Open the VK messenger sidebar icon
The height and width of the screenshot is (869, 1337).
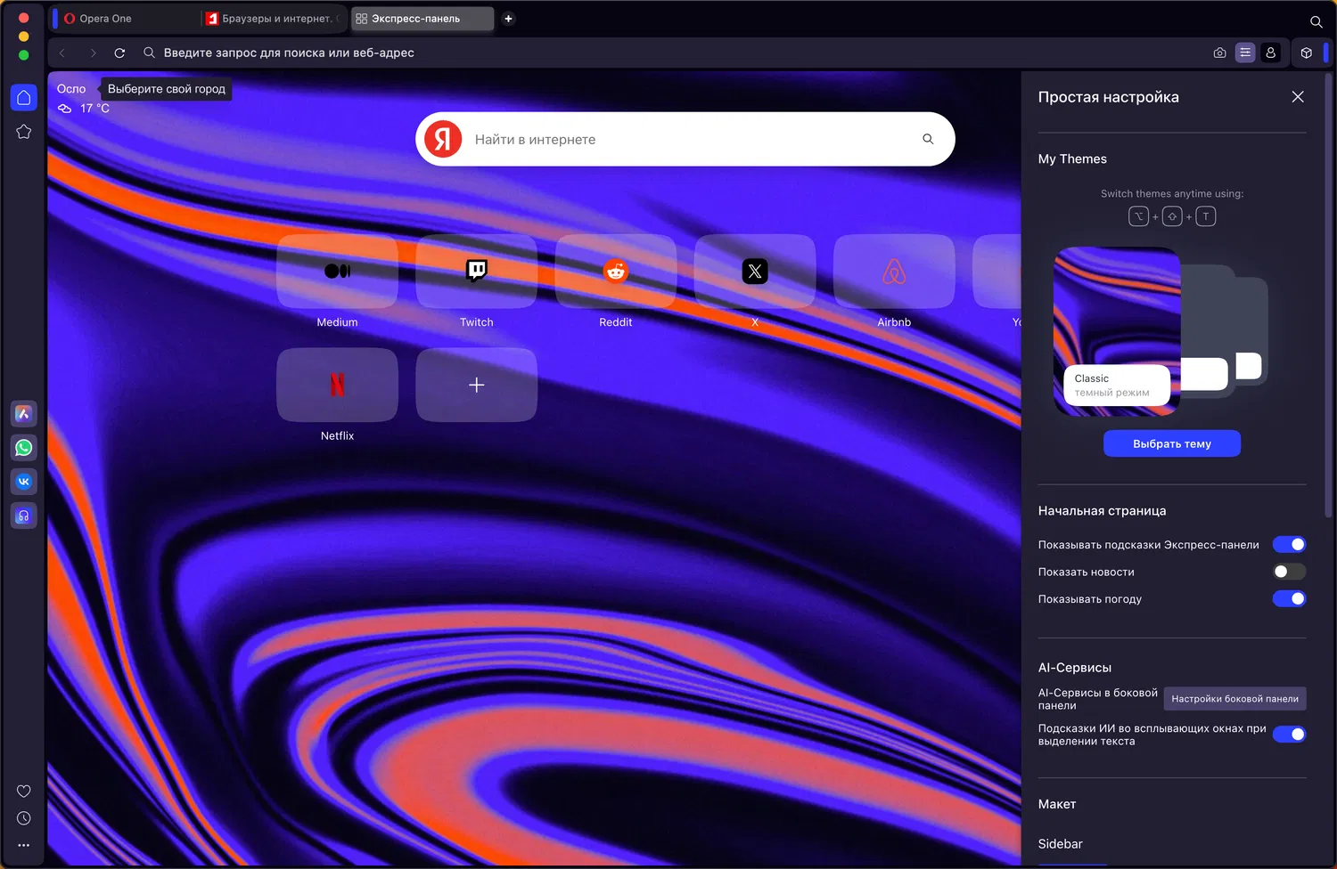coord(24,482)
